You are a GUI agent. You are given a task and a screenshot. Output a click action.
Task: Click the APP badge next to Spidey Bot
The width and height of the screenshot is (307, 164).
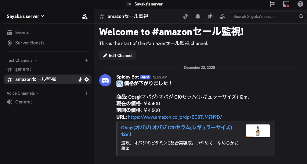point(146,77)
